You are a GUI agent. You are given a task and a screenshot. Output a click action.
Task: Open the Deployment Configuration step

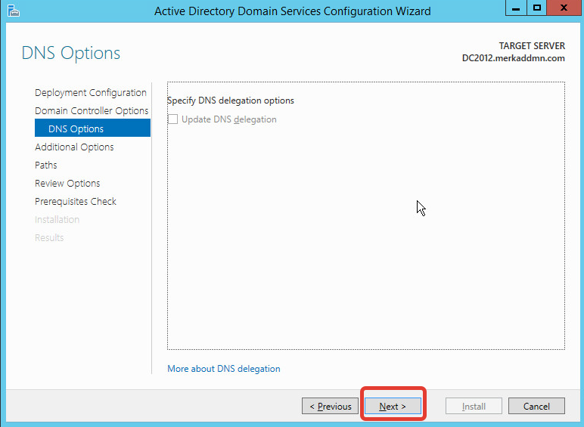tap(91, 93)
